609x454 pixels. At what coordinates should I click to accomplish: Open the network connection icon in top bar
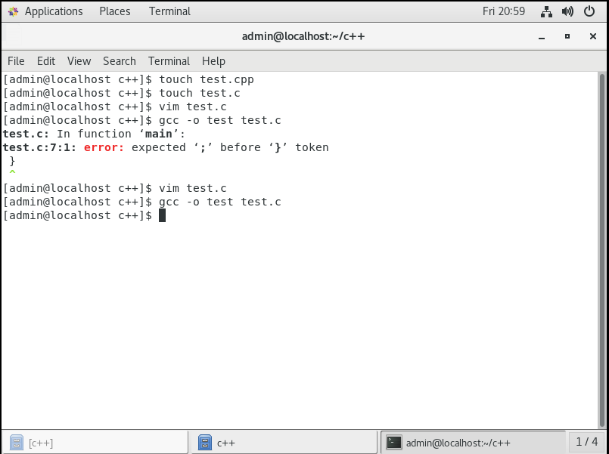pyautogui.click(x=546, y=11)
